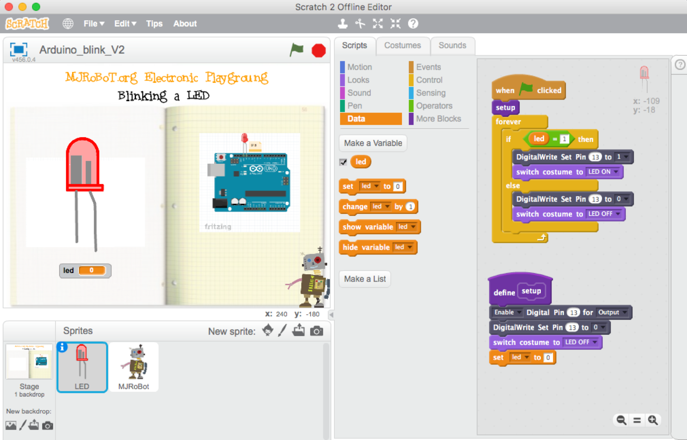Viewport: 687px width, 440px height.
Task: Select the MJRoBot sprite thumbnail
Action: click(x=134, y=367)
